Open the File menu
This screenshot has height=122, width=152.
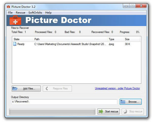(x=10, y=12)
